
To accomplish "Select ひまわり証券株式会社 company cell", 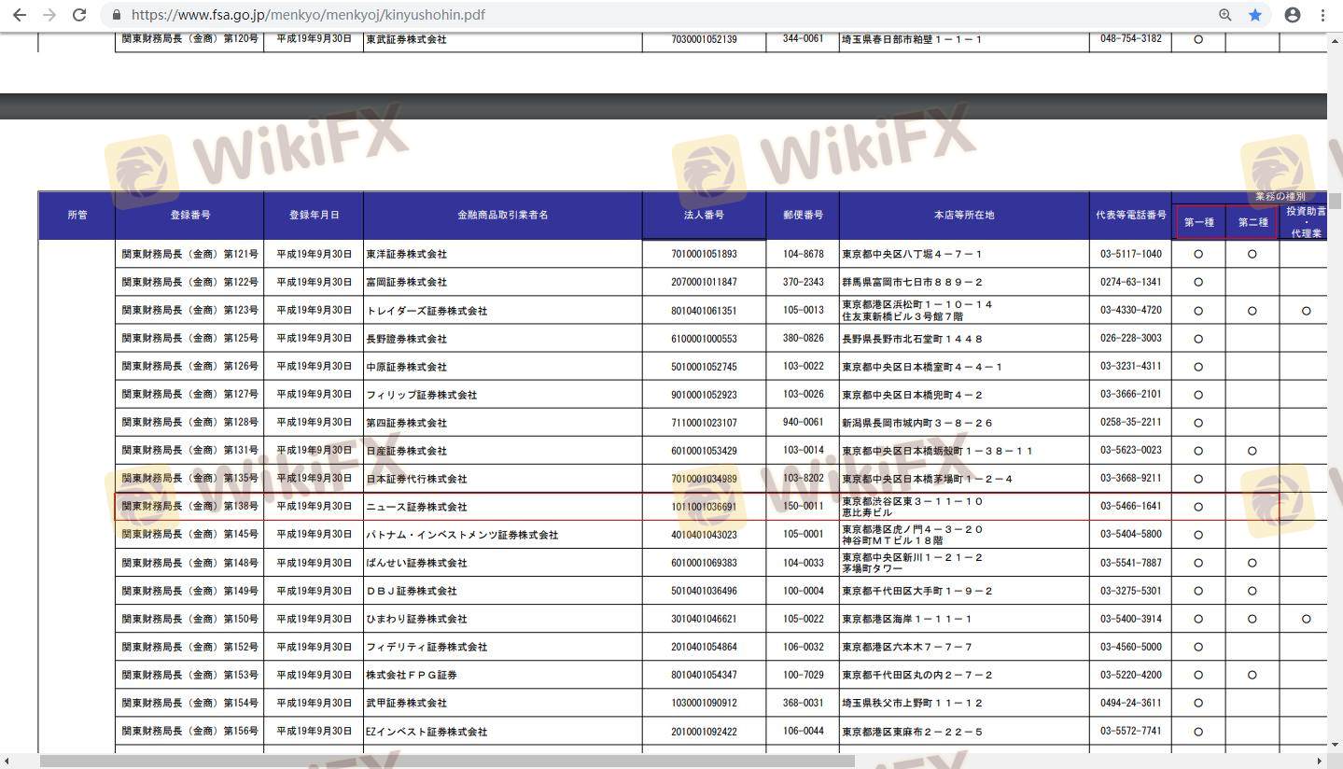I will pyautogui.click(x=416, y=619).
